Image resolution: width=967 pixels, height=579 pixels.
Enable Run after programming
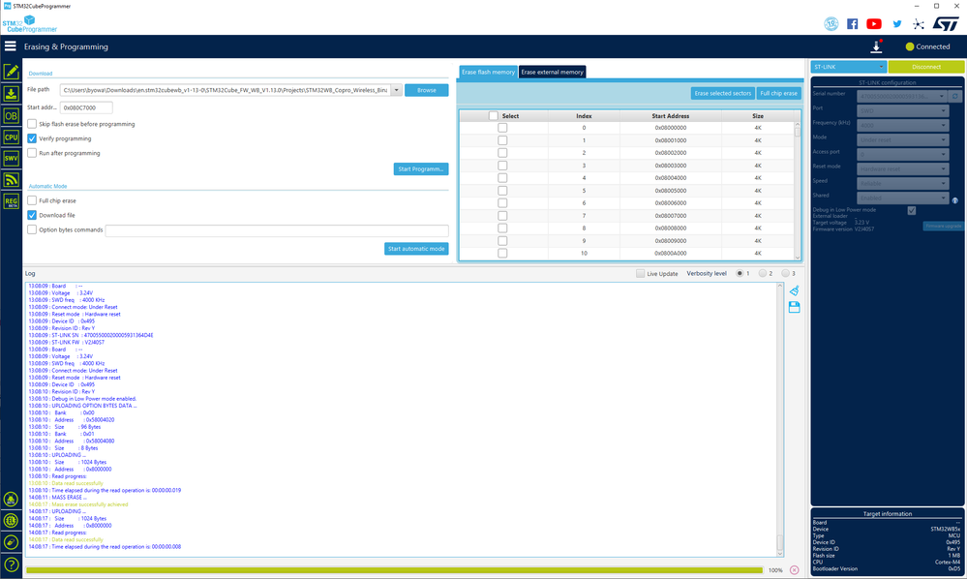[x=32, y=153]
